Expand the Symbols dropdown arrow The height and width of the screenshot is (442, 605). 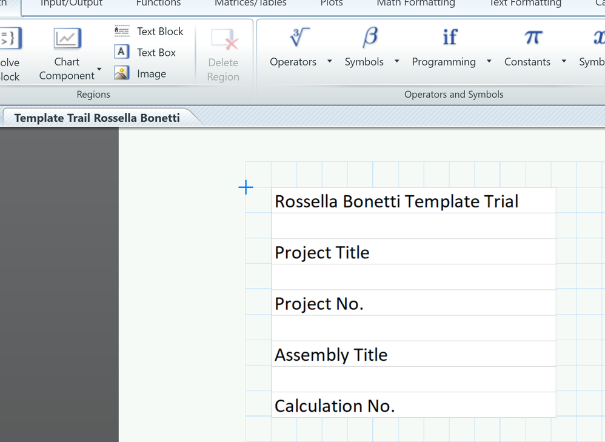[397, 61]
